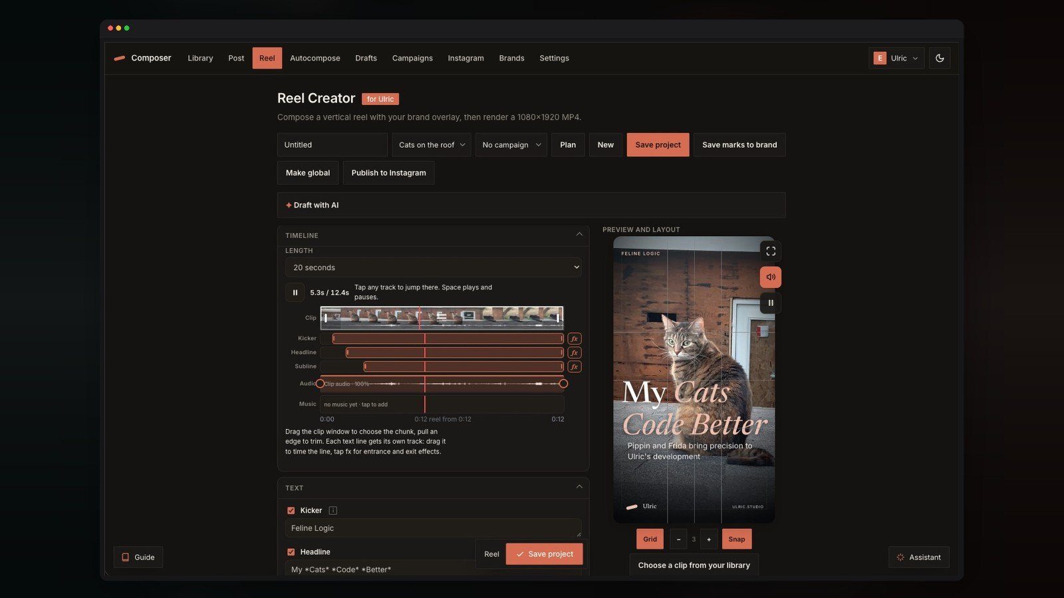Click the Draft with AI sparkle icon

click(289, 206)
